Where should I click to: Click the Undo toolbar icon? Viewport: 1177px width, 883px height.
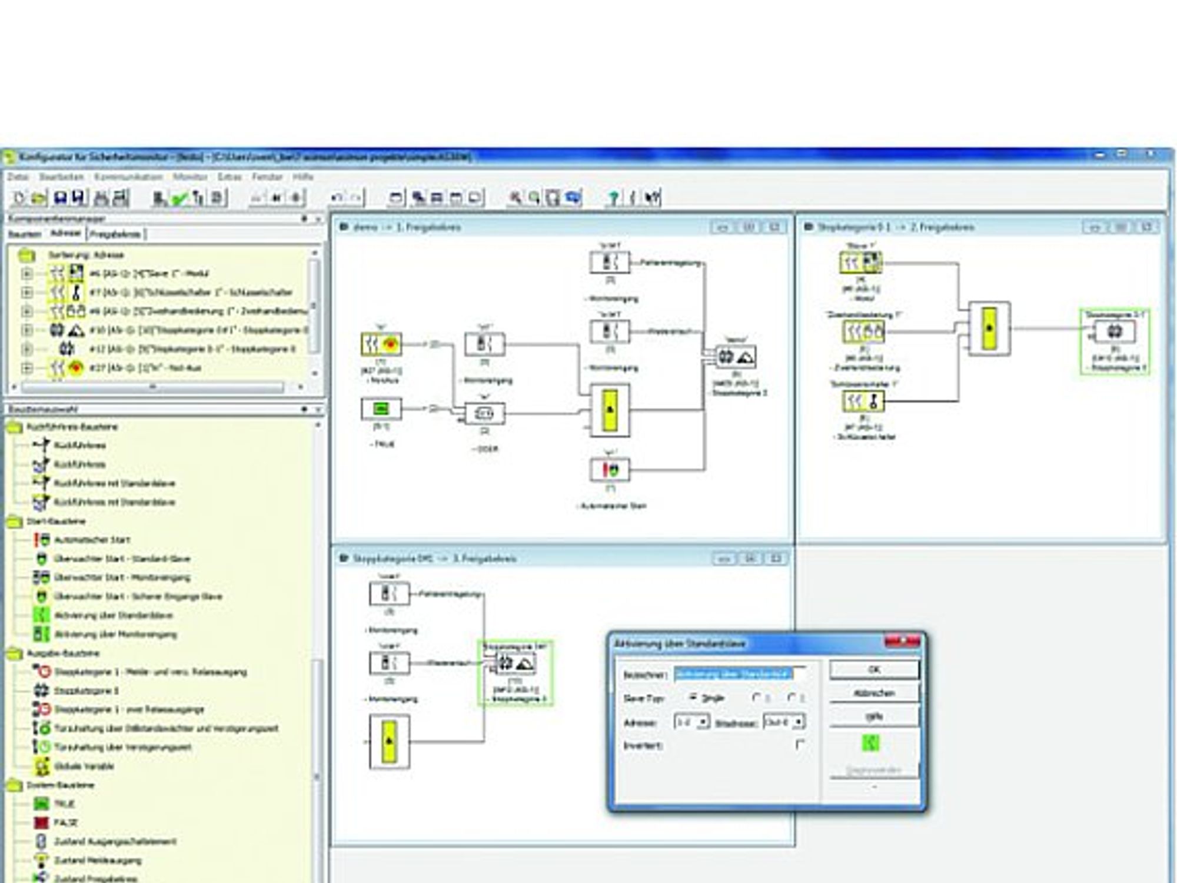337,198
